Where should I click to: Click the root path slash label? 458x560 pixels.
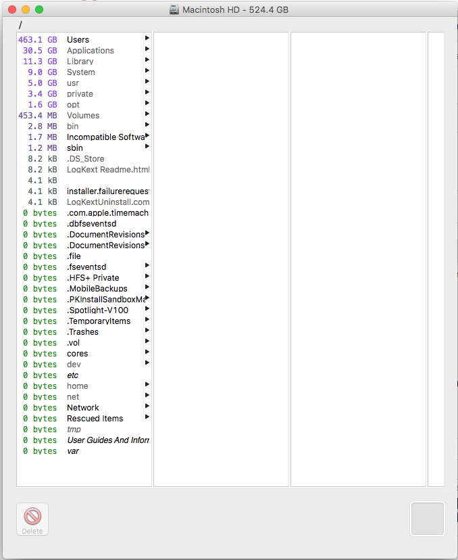click(20, 25)
